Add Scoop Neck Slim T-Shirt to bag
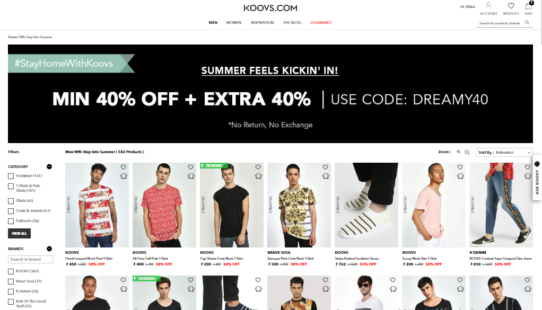Image resolution: width=542 pixels, height=310 pixels. click(460, 176)
